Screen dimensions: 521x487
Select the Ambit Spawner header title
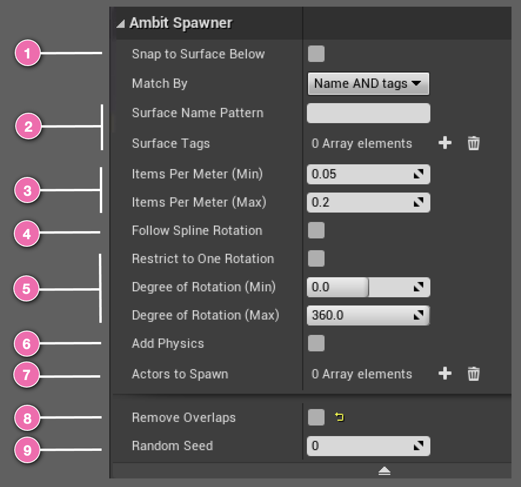click(x=181, y=23)
